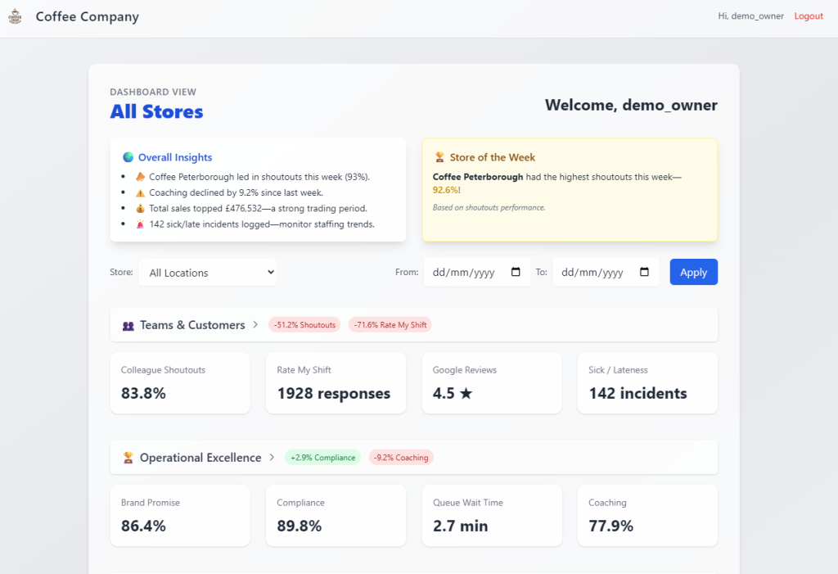Click the siren icon in the sick/late insight
This screenshot has height=574, width=838.
pos(140,224)
